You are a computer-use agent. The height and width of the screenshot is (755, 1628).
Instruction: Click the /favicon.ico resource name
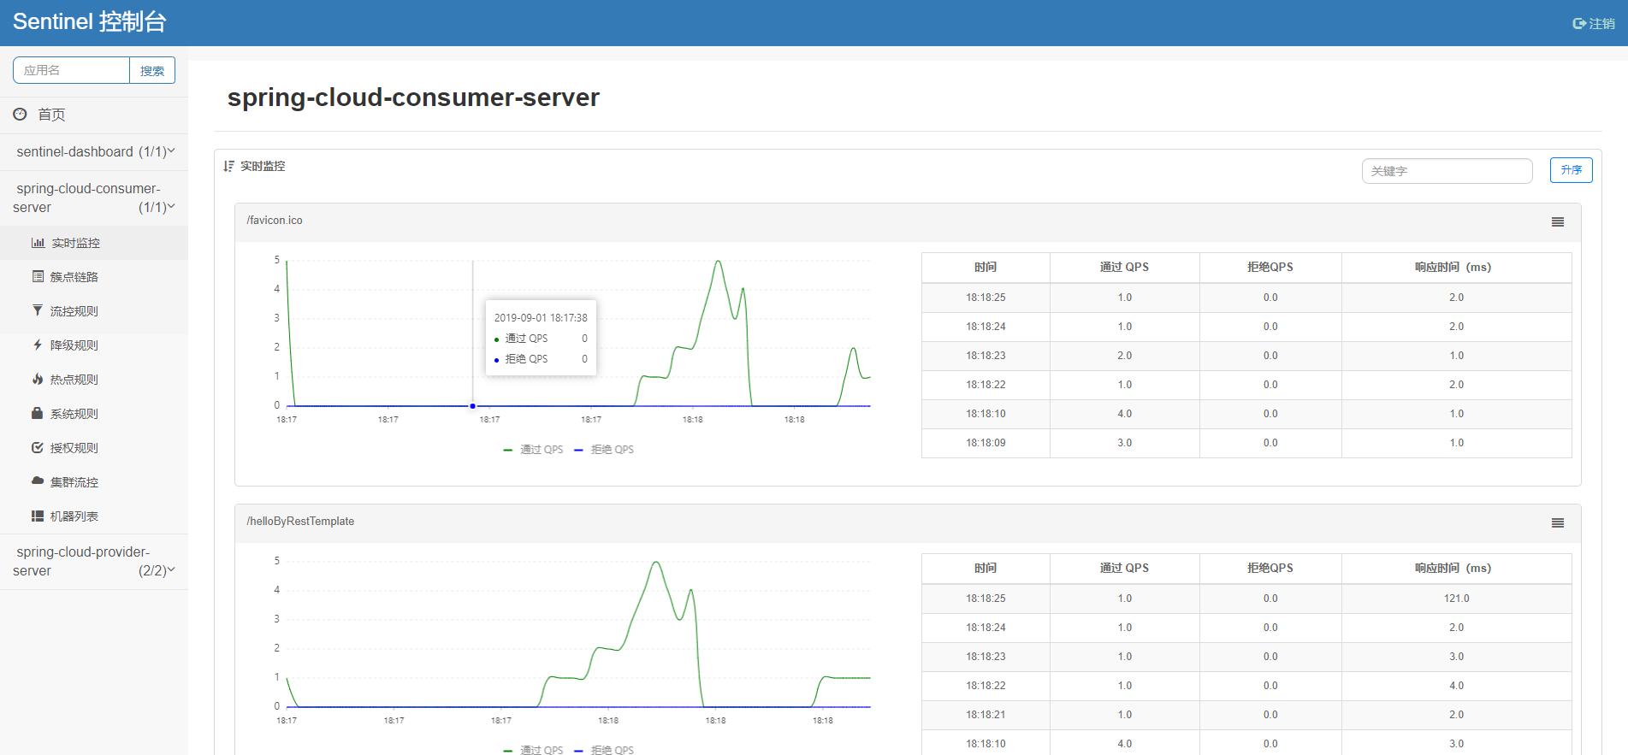pyautogui.click(x=275, y=221)
